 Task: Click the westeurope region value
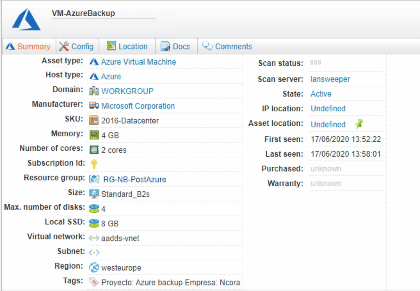pos(121,268)
